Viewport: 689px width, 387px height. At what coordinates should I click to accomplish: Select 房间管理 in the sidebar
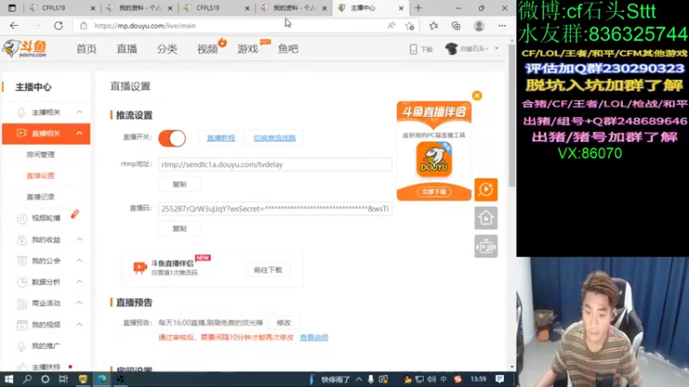coord(40,155)
